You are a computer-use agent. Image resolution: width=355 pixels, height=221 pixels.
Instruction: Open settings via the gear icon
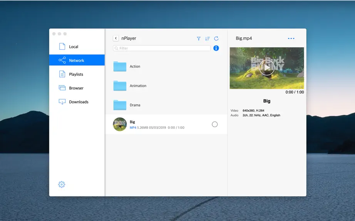(x=62, y=185)
